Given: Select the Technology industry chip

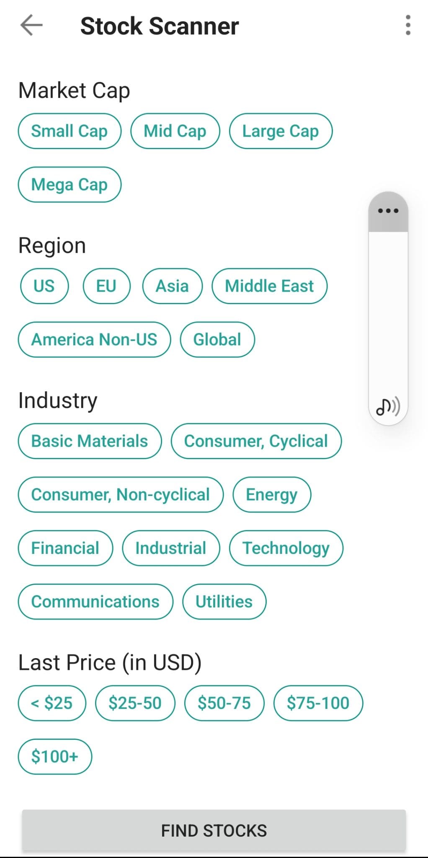Looking at the screenshot, I should 286,548.
